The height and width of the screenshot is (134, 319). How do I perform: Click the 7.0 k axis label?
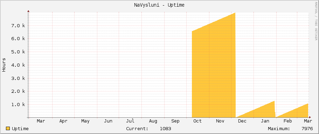(18, 25)
